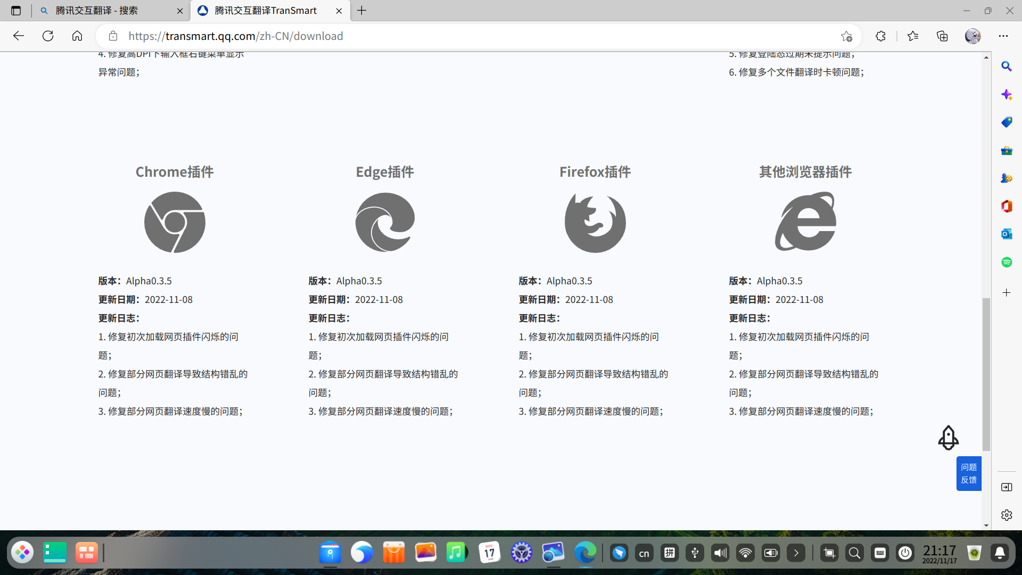Open Spotify from the browser sidebar

tap(1007, 262)
